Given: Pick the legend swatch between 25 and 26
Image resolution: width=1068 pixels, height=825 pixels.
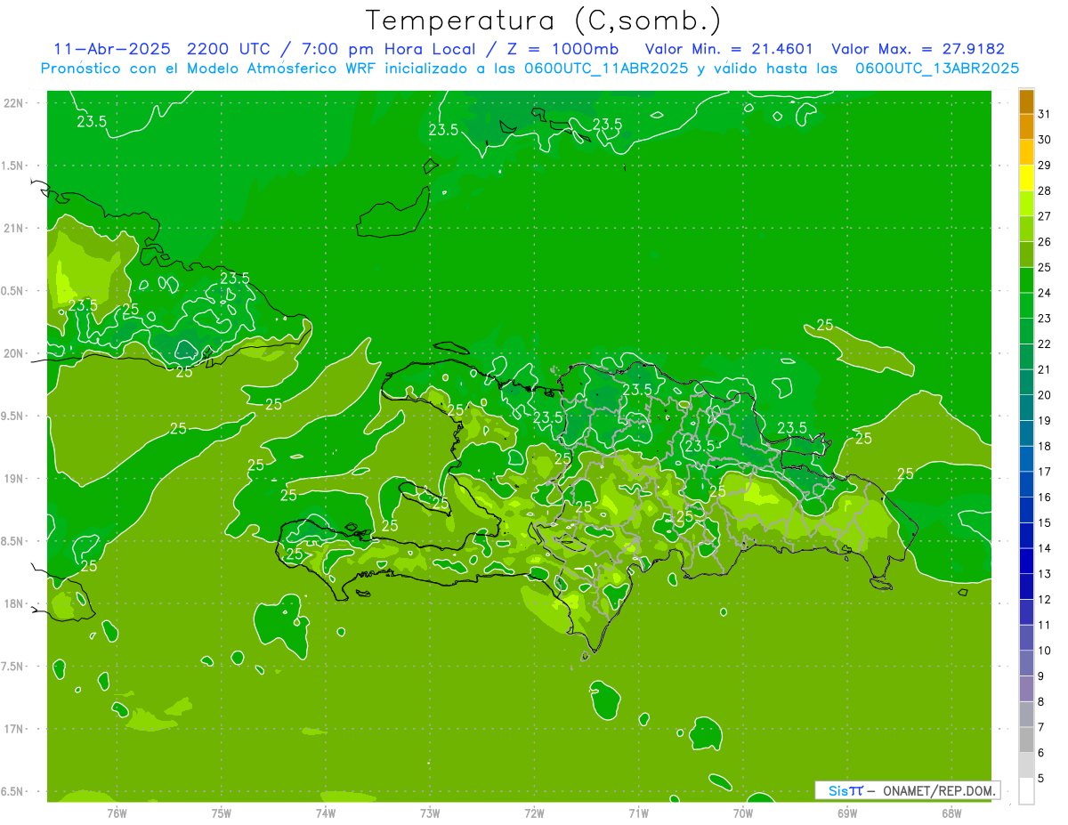Looking at the screenshot, I should 1026,255.
